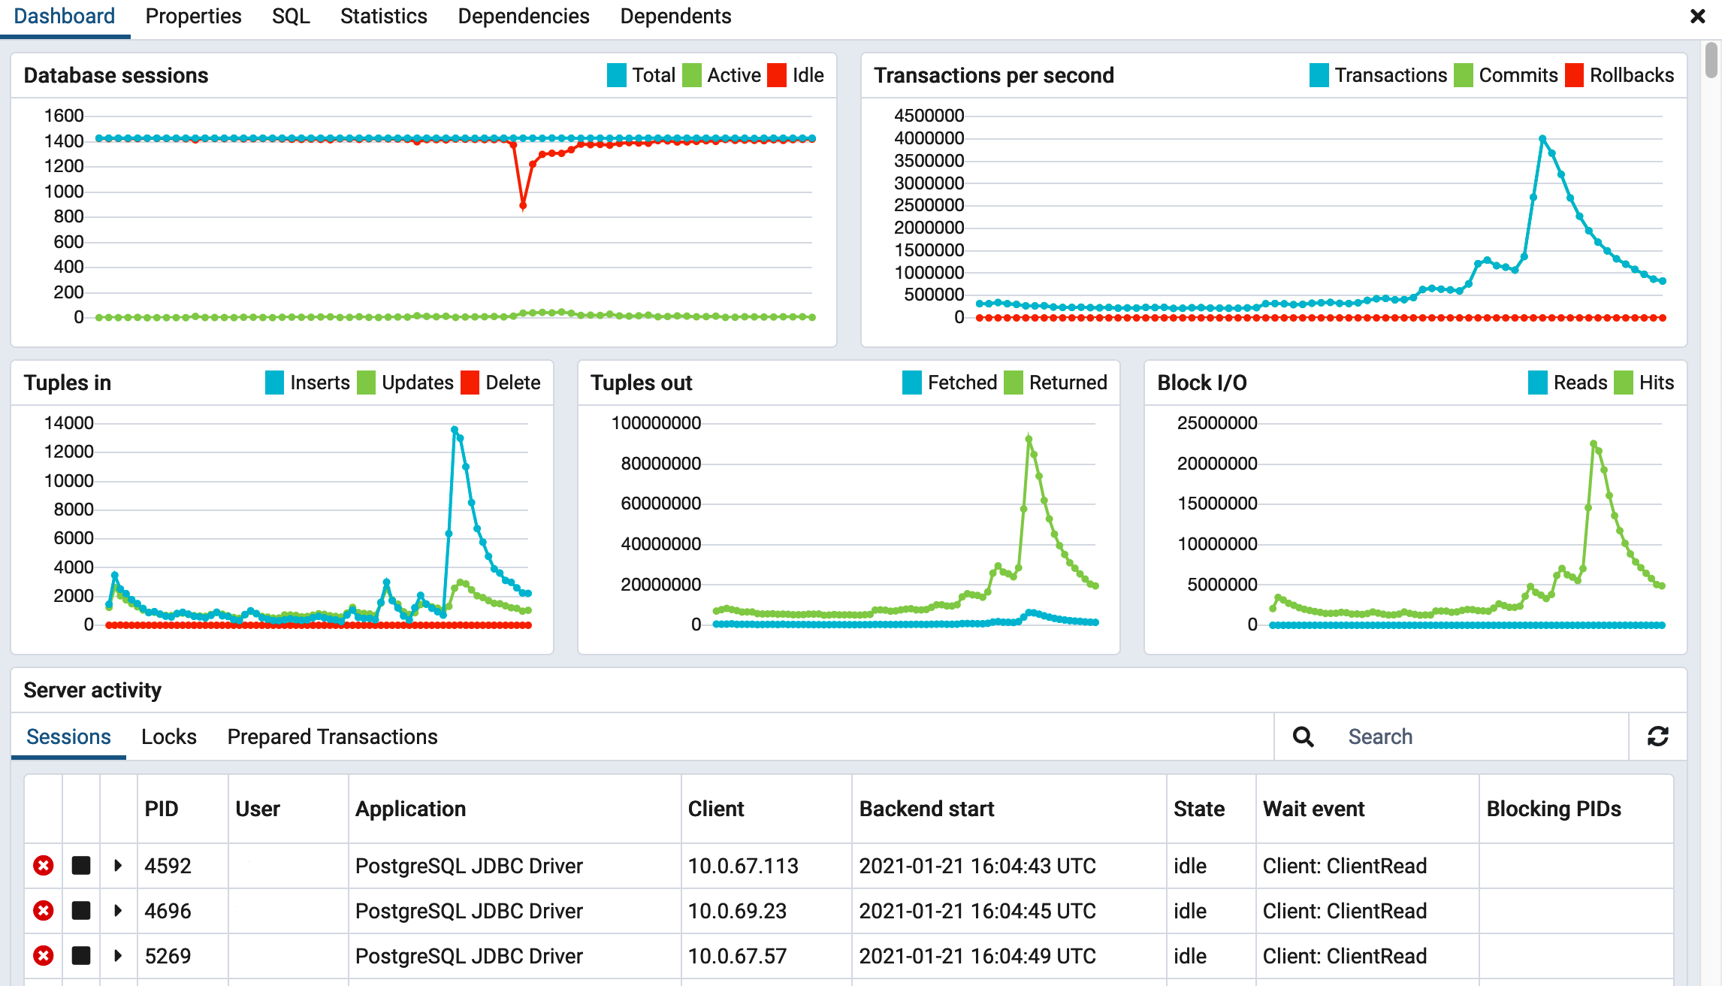
Task: Click the Hits peak point in Block I/O
Action: 1593,444
